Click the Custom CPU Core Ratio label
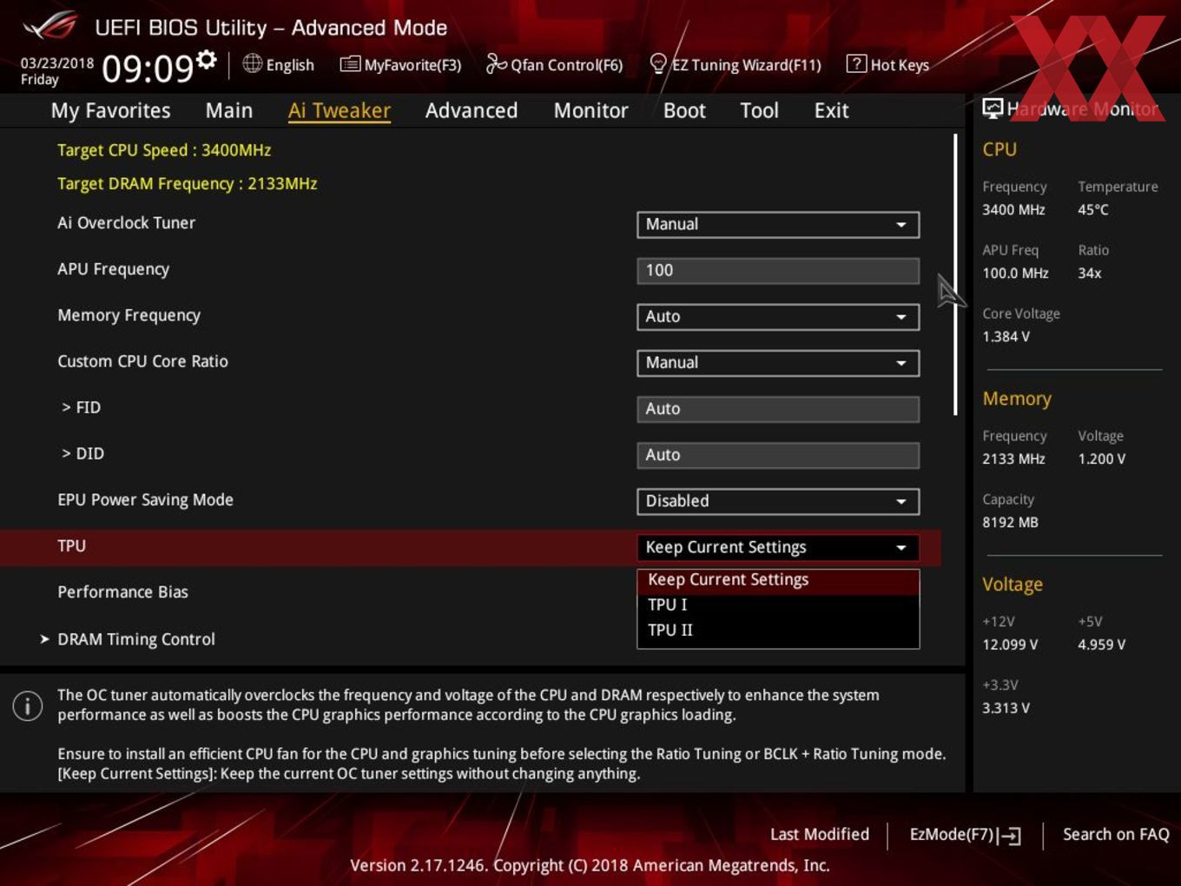Image resolution: width=1181 pixels, height=886 pixels. point(142,361)
